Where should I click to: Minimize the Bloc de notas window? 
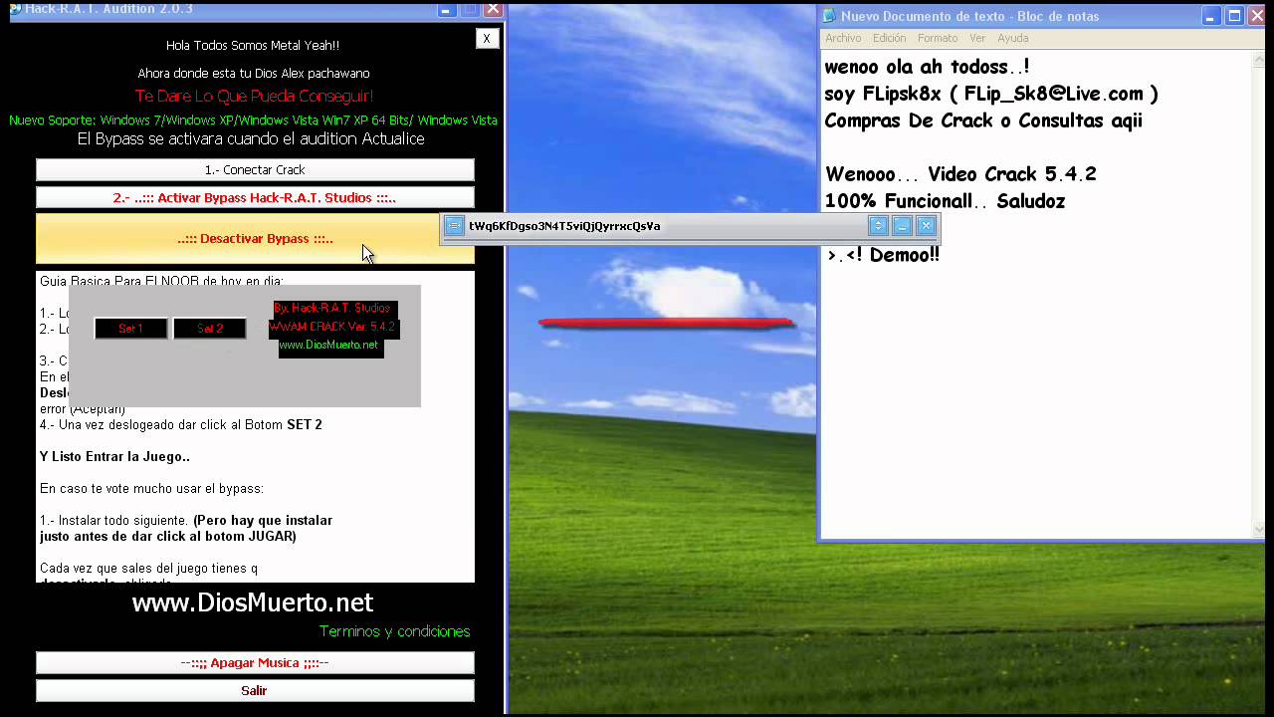1210,16
